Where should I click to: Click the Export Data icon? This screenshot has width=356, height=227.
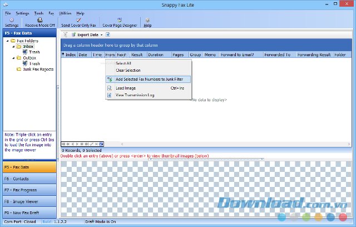click(x=73, y=34)
